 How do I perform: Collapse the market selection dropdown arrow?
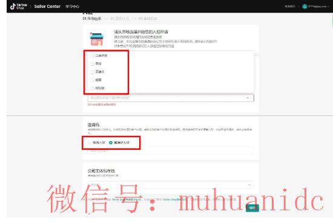coord(248,98)
